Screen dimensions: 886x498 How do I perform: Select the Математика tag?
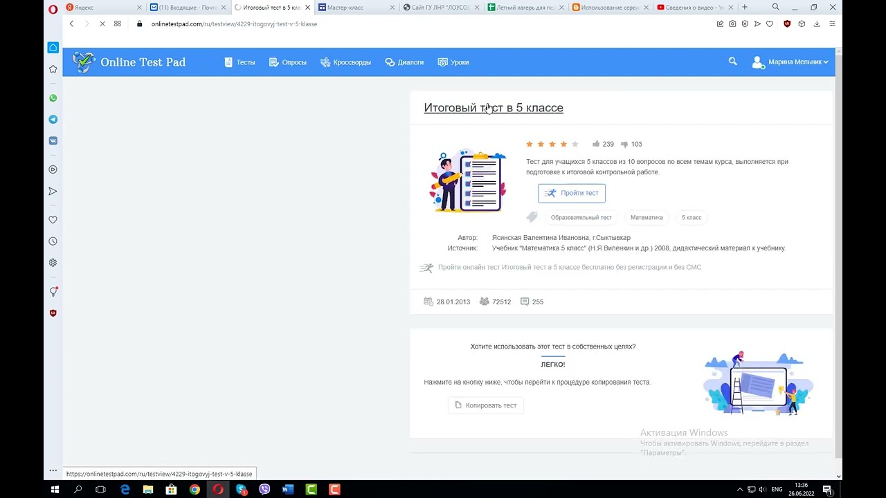(x=647, y=217)
